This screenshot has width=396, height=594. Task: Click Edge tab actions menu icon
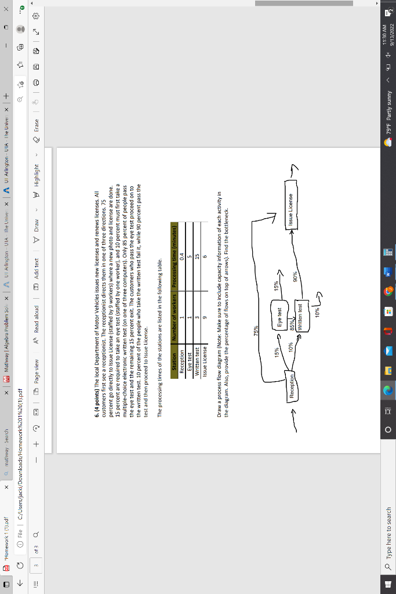click(6, 584)
